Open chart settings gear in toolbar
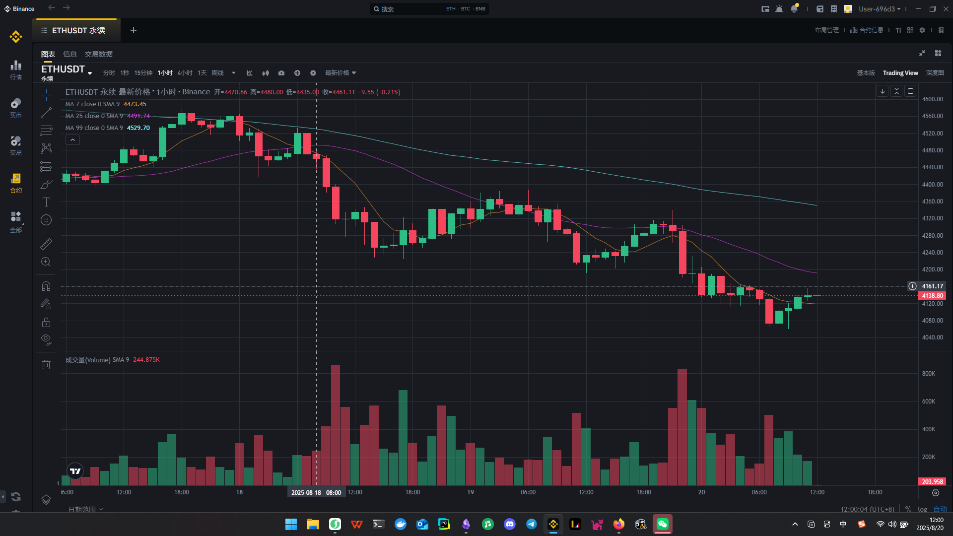The width and height of the screenshot is (953, 536). click(313, 73)
